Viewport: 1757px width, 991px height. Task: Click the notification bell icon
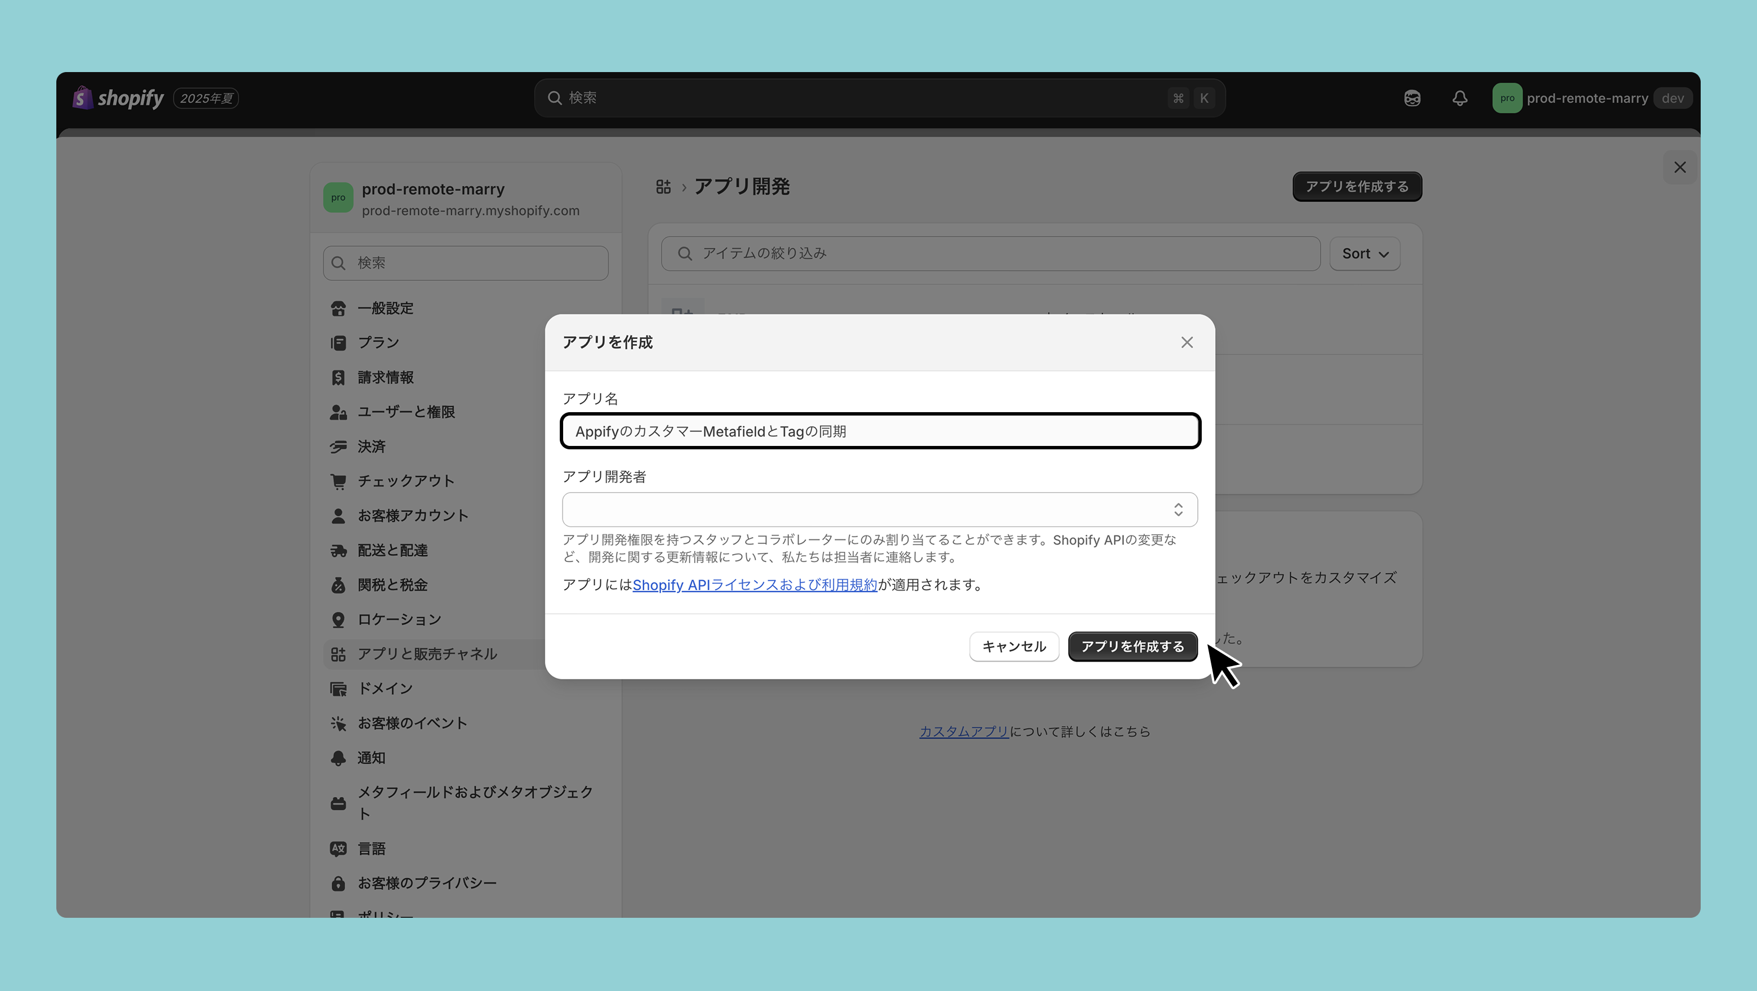click(1459, 98)
